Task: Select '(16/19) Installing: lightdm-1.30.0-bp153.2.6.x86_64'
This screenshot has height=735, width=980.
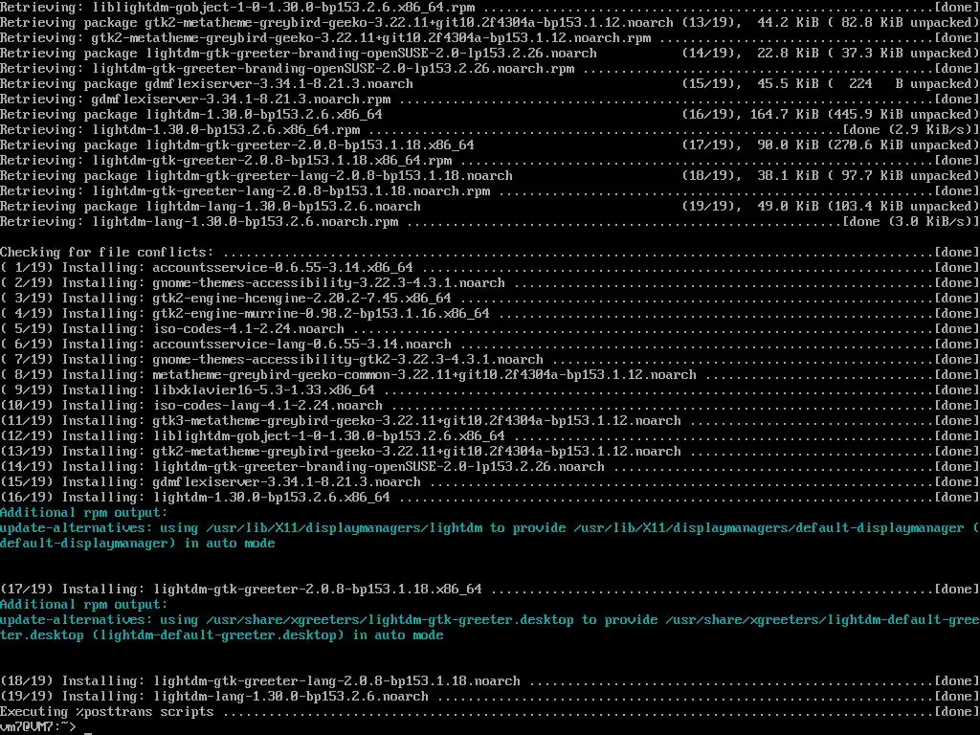Action: (195, 498)
